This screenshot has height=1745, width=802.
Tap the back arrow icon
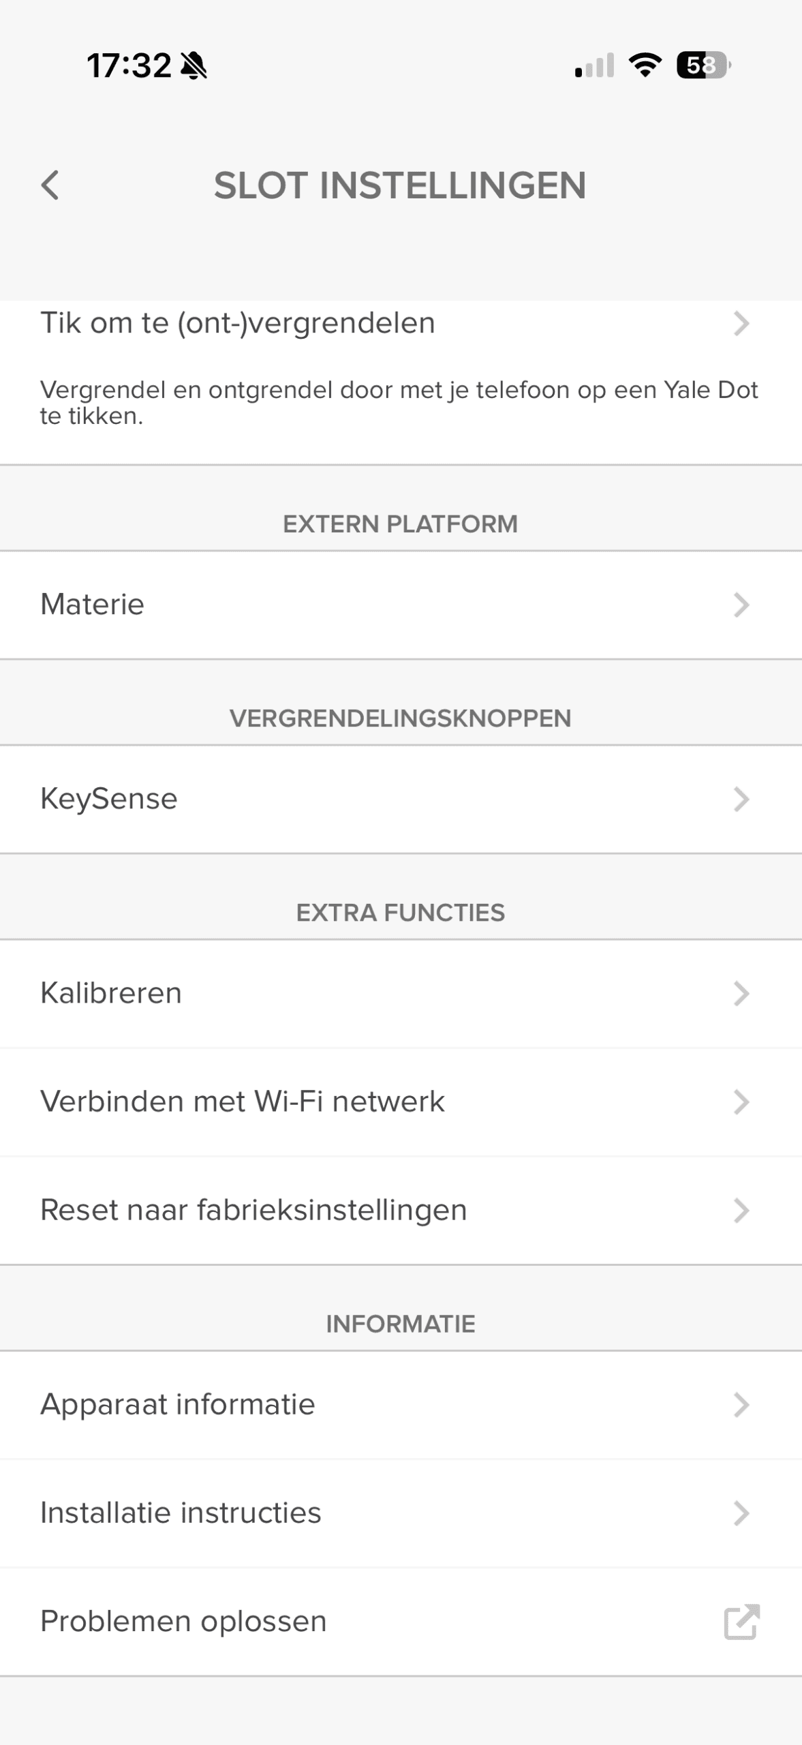point(50,185)
